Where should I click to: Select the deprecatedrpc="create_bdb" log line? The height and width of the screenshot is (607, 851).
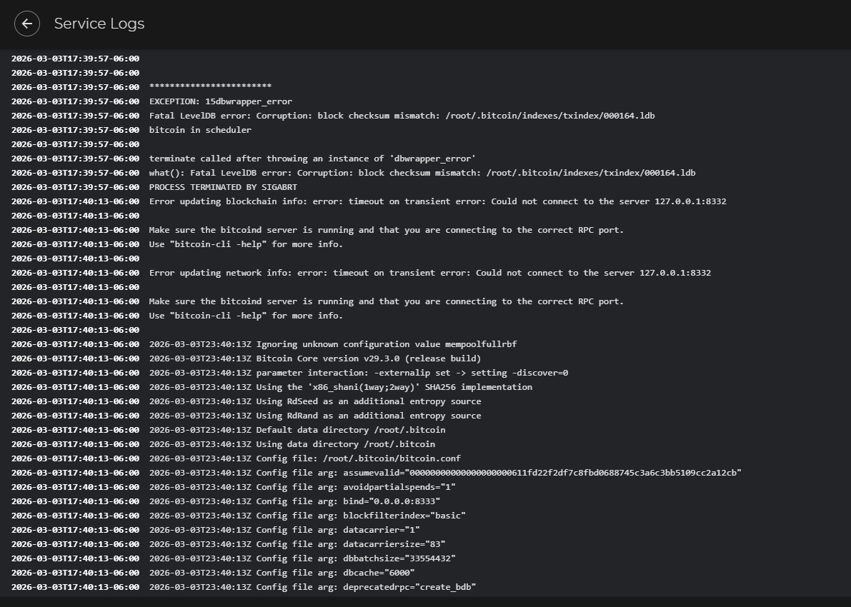[312, 587]
